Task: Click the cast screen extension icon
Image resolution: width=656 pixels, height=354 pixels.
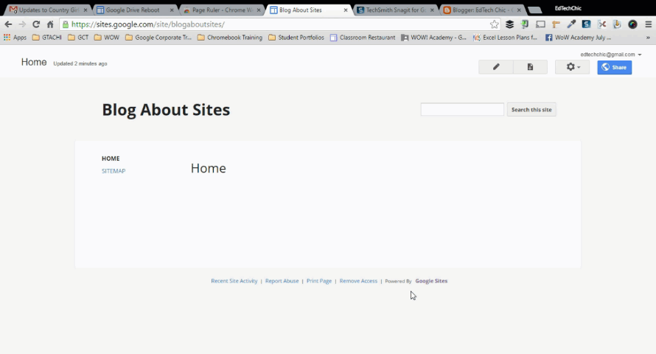Action: click(540, 24)
